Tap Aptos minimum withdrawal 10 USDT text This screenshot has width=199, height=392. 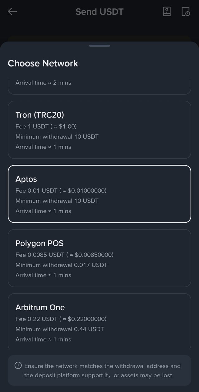(57, 201)
